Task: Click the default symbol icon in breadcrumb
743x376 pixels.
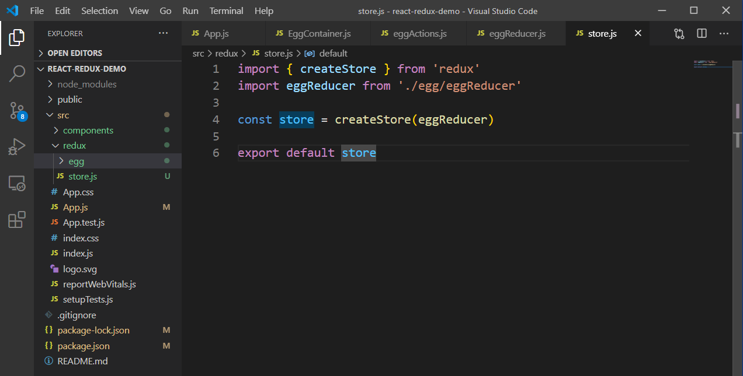Action: click(309, 53)
